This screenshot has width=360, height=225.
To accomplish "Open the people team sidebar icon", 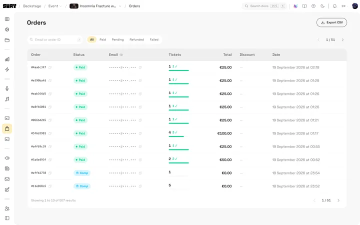I will [x=7, y=208].
